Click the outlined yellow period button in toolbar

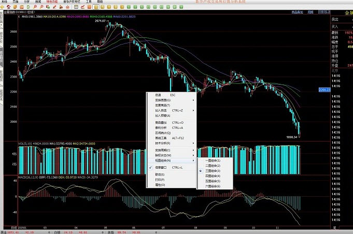pyautogui.click(x=96, y=7)
